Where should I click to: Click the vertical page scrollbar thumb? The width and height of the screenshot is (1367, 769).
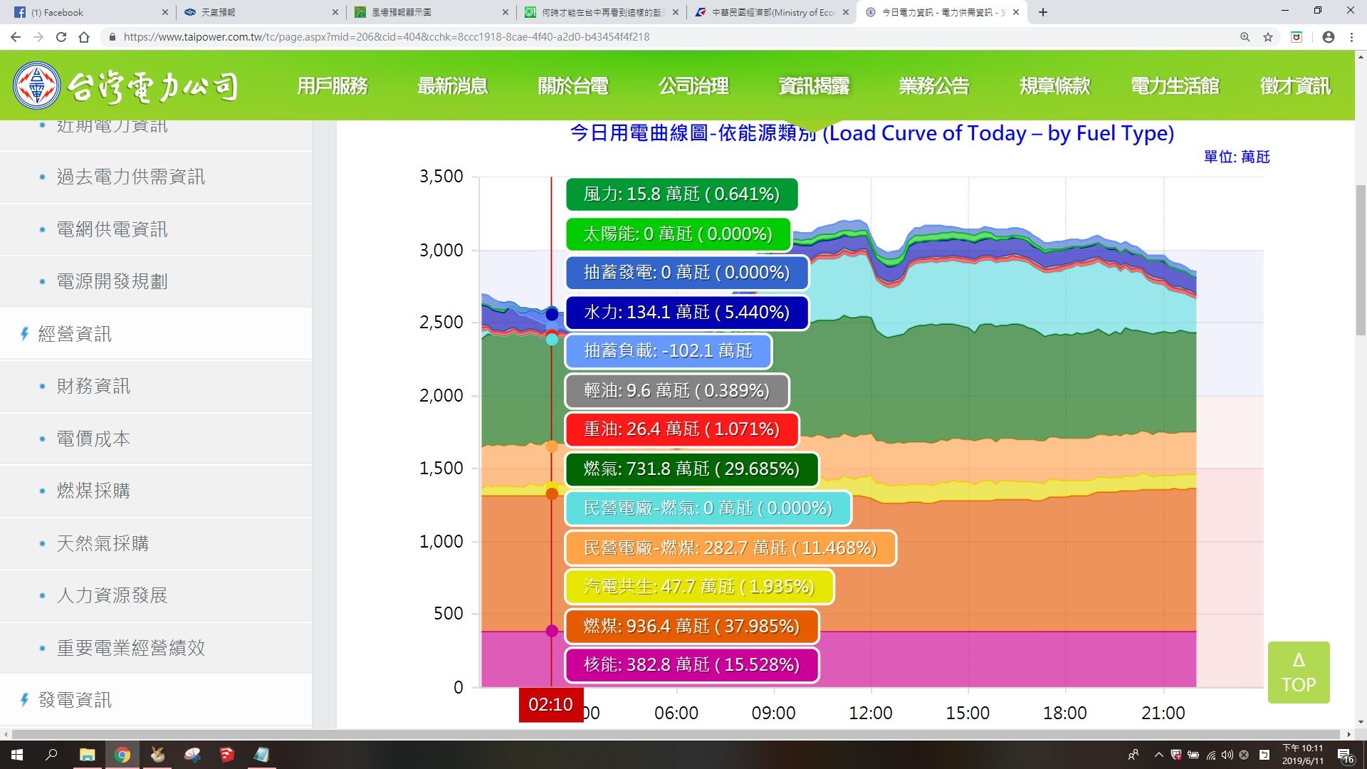pos(1361,260)
